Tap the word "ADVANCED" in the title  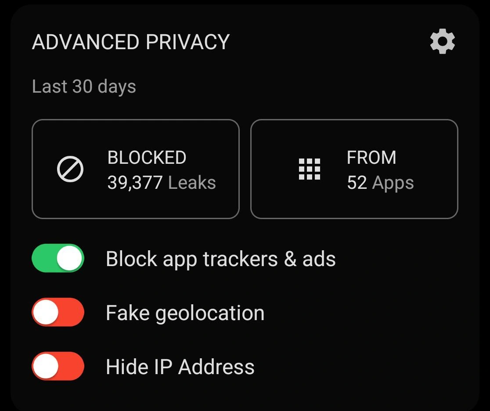pos(86,42)
